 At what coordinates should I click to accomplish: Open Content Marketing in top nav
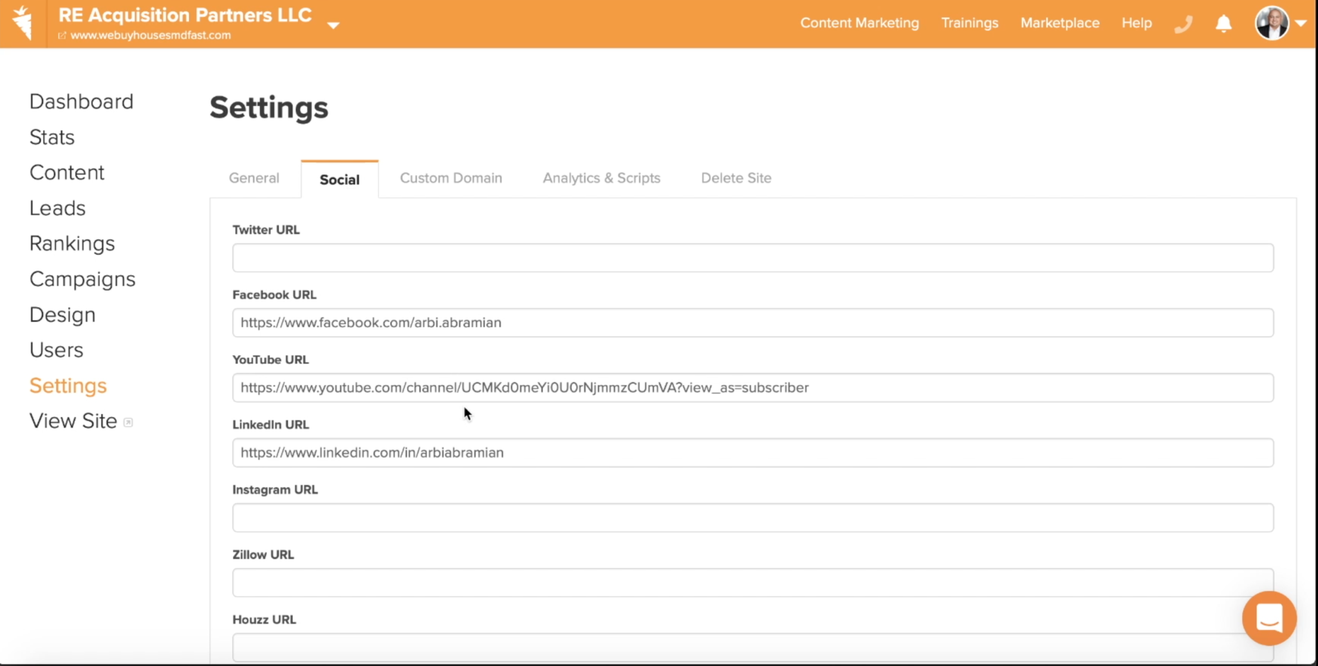[859, 23]
